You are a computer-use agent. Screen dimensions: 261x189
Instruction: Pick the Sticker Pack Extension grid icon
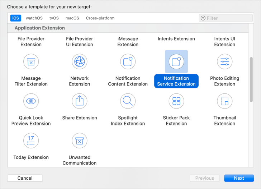[x=176, y=101]
